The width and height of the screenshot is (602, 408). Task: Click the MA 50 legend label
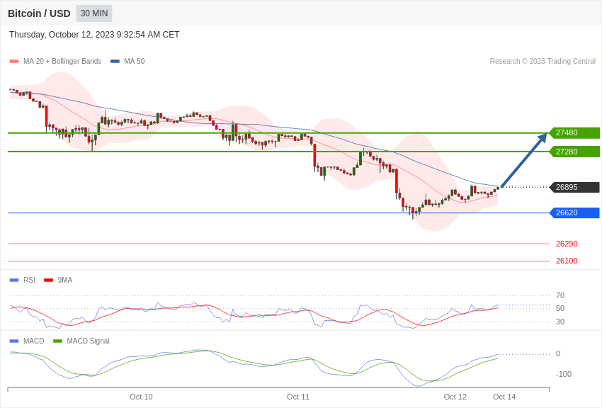coord(134,61)
